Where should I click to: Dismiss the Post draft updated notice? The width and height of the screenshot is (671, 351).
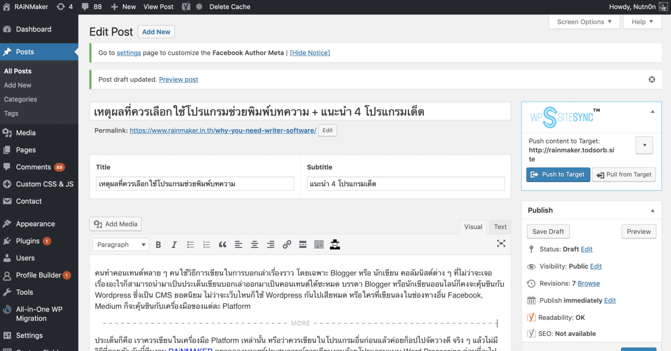(652, 79)
